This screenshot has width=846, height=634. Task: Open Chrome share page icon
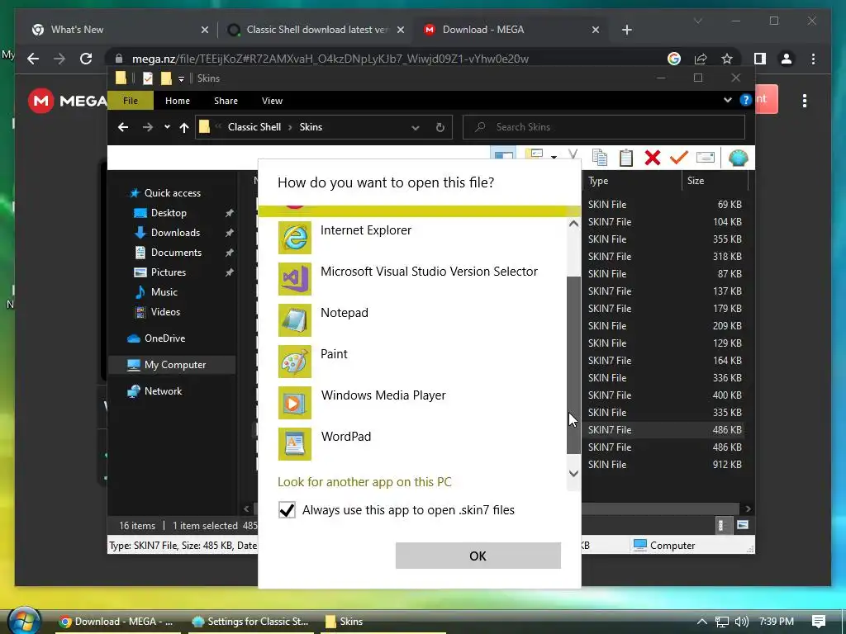pyautogui.click(x=701, y=59)
